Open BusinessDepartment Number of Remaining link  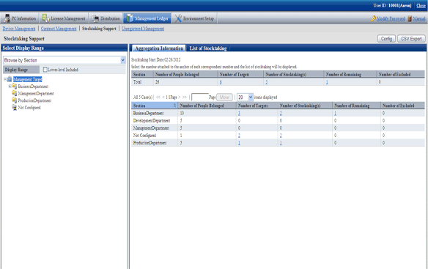click(x=335, y=113)
